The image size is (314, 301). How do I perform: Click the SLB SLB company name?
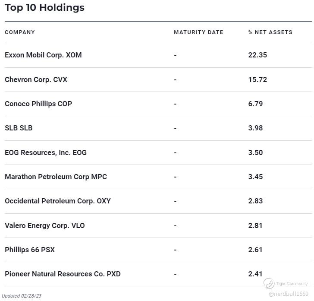coord(19,128)
